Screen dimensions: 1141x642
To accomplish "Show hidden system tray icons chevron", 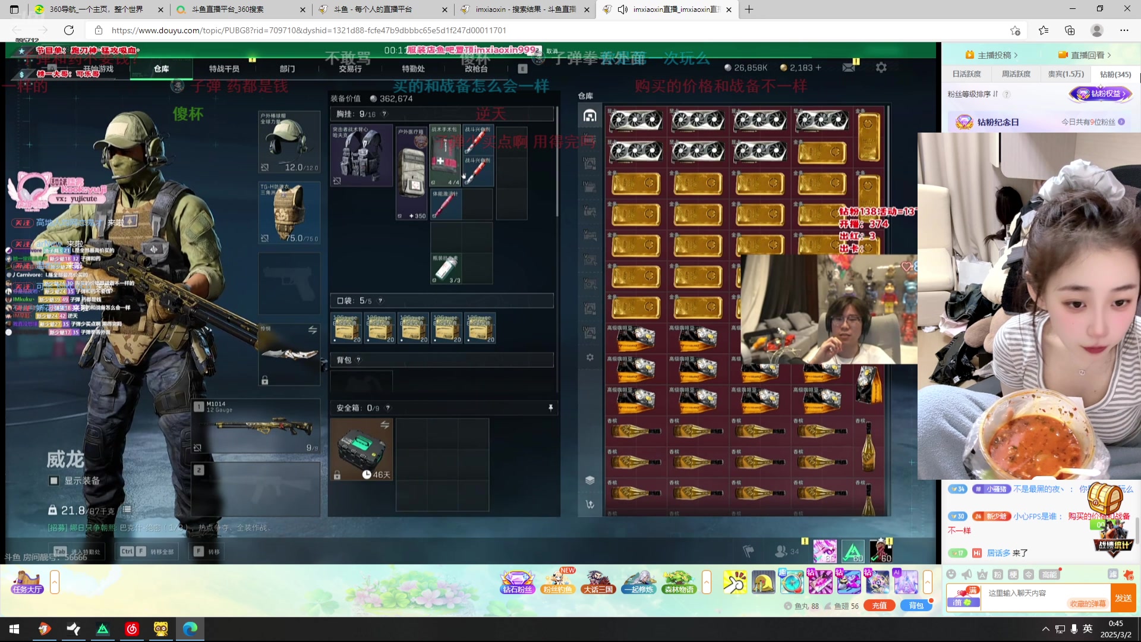I will tap(1045, 629).
